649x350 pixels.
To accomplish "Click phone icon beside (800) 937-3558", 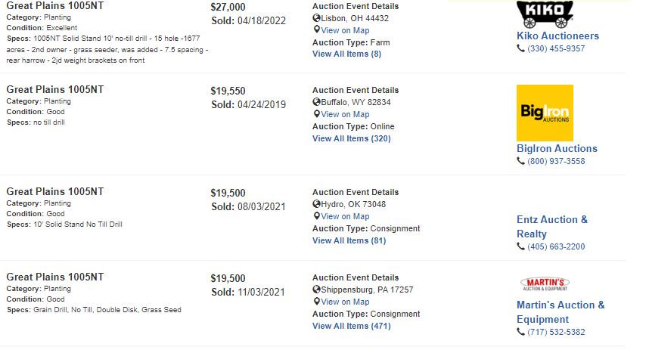I will point(520,161).
